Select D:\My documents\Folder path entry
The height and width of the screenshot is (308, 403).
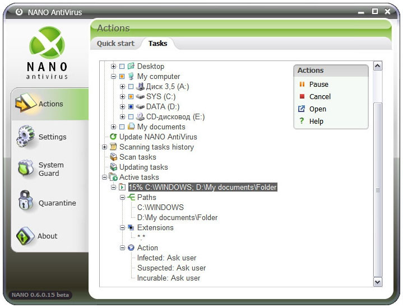[177, 218]
